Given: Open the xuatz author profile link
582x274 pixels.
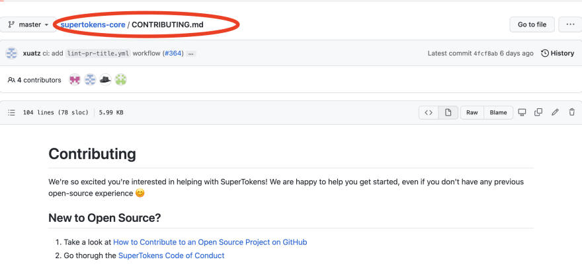Looking at the screenshot, I should (32, 53).
